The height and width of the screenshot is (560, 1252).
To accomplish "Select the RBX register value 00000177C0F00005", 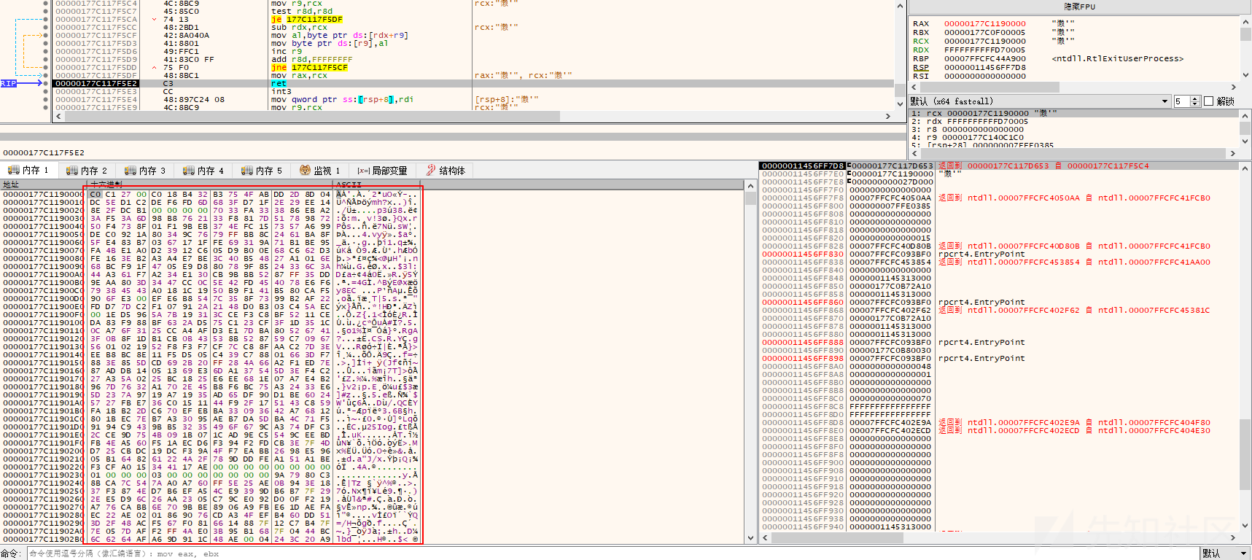I will click(984, 33).
